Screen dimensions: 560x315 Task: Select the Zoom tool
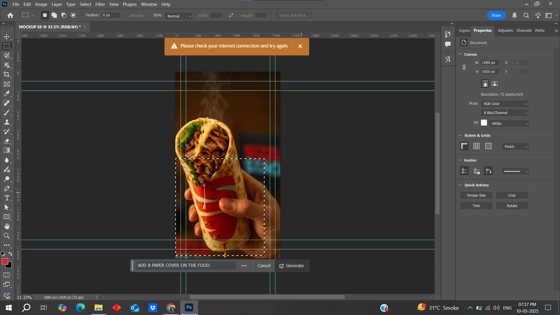7,236
